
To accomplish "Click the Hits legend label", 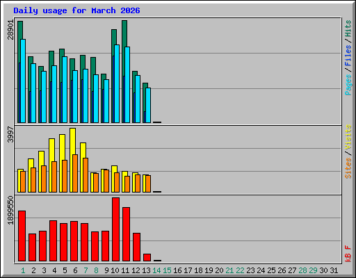I will [348, 28].
